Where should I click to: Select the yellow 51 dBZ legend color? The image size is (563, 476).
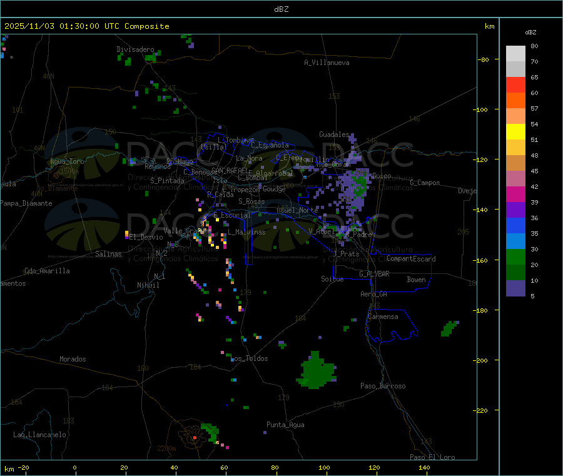coord(515,131)
